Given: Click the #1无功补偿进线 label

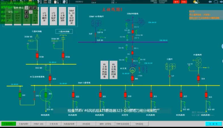Looking at the screenshot, I should tap(37, 77).
